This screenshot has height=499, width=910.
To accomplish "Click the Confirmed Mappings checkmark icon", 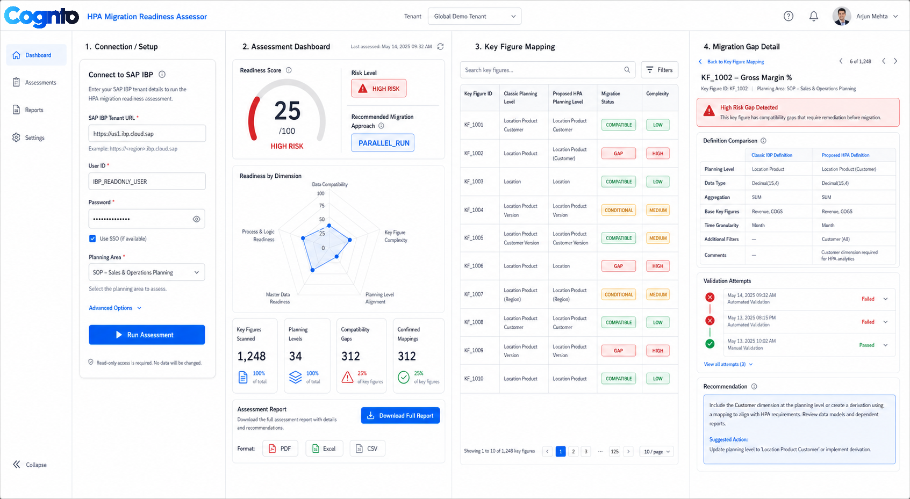I will 404,378.
